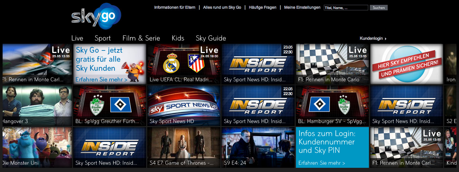The width and height of the screenshot is (459, 172).
Task: Open the Sky Sport News HD channel tile
Action: [x=183, y=106]
